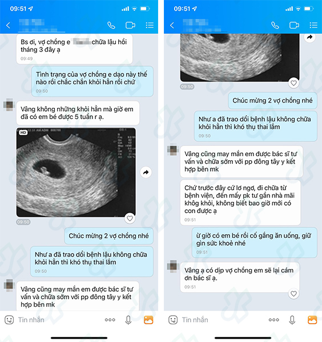Start video call in left chat header
This screenshot has width=322, height=342.
[x=130, y=25]
